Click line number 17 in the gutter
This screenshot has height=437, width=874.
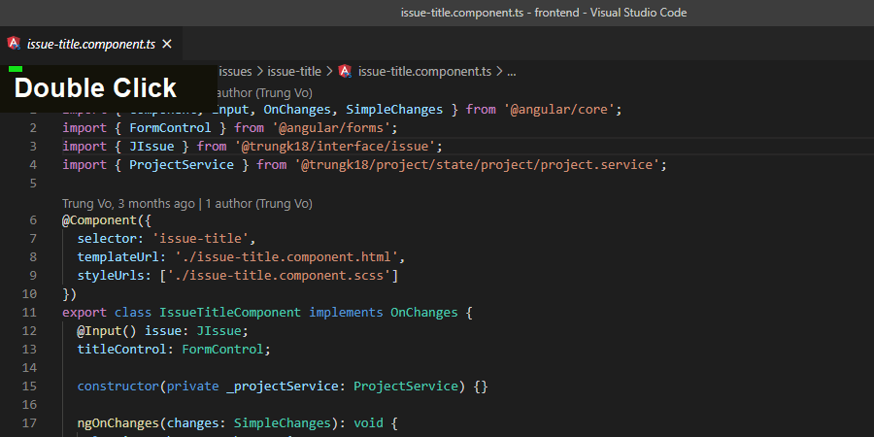point(29,422)
